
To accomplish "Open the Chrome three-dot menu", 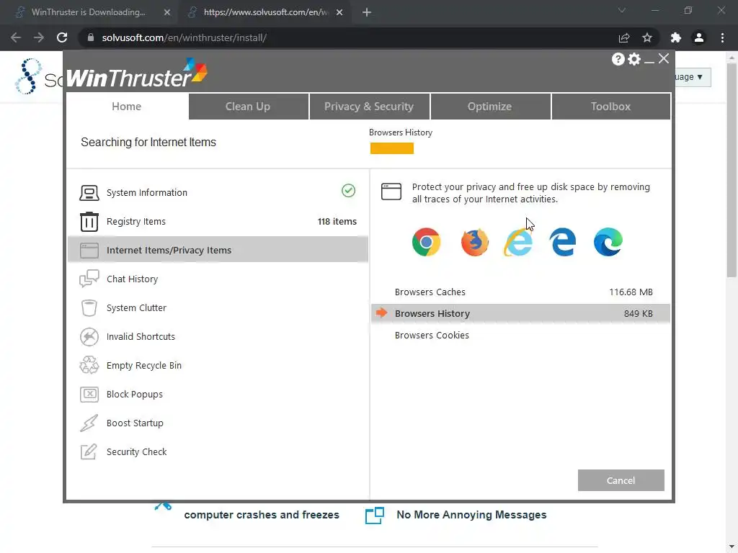I will tap(722, 37).
